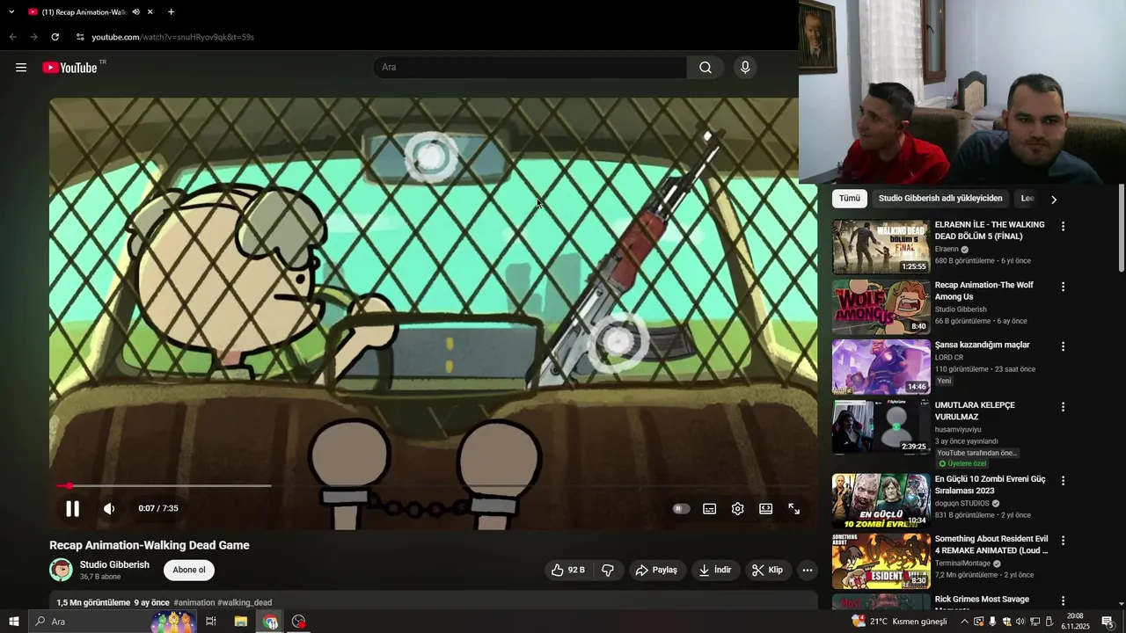Toggle the autoplay switch in player
This screenshot has height=633, width=1126.
(x=681, y=508)
